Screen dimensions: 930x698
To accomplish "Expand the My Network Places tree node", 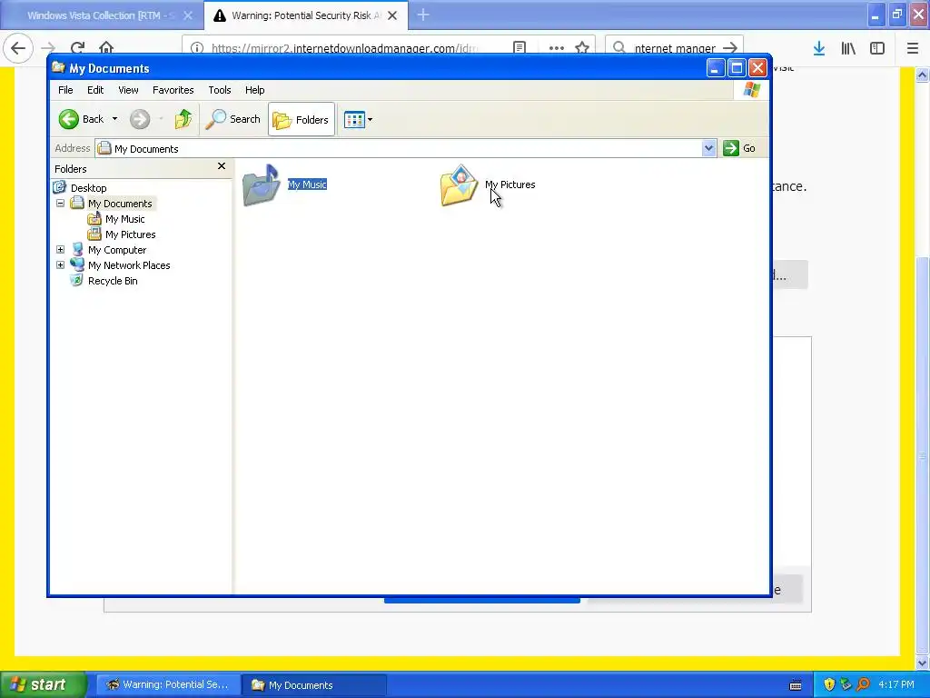I will point(61,264).
